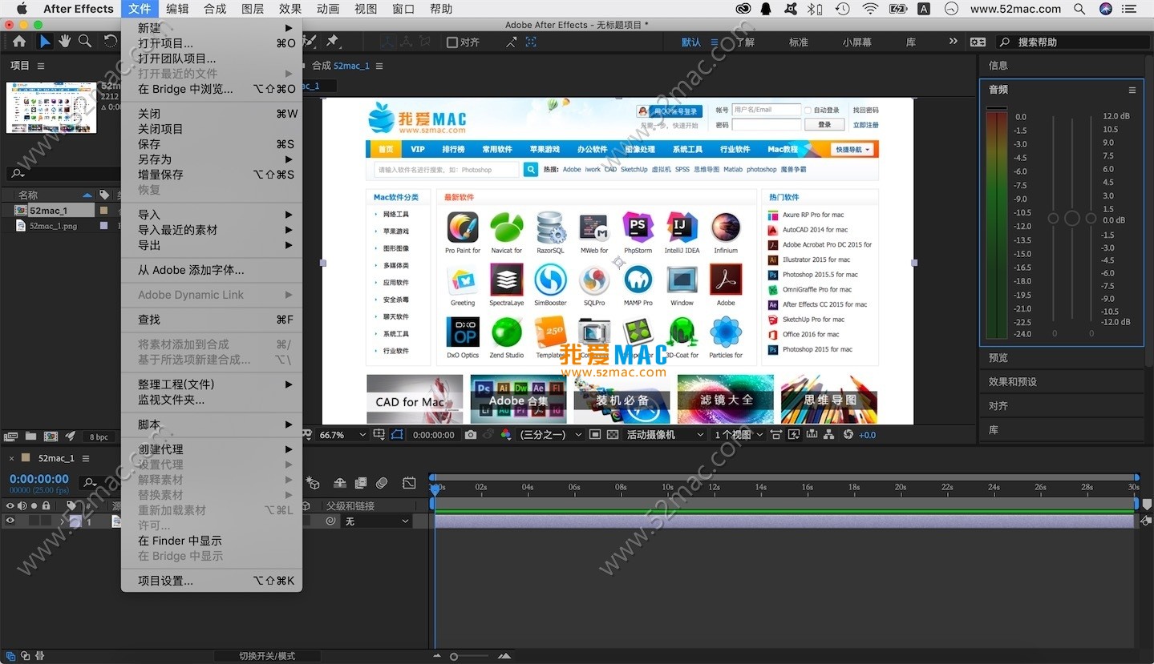
Task: Switch to the 小屏幕 workspace
Action: point(857,42)
